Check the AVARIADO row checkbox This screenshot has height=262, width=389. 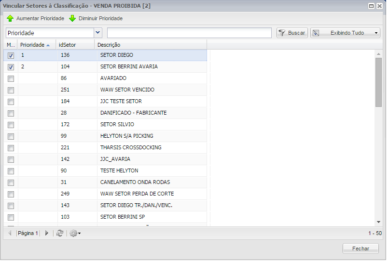pyautogui.click(x=11, y=79)
